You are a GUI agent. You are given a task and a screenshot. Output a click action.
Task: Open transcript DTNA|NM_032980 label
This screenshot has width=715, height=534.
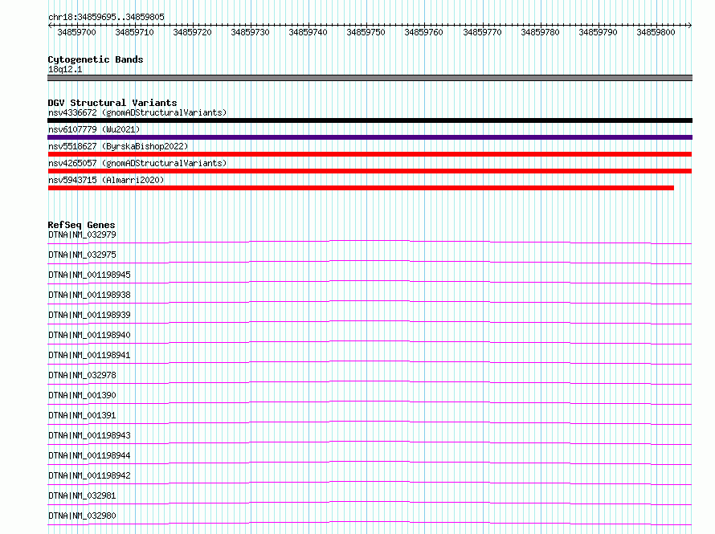(x=82, y=516)
